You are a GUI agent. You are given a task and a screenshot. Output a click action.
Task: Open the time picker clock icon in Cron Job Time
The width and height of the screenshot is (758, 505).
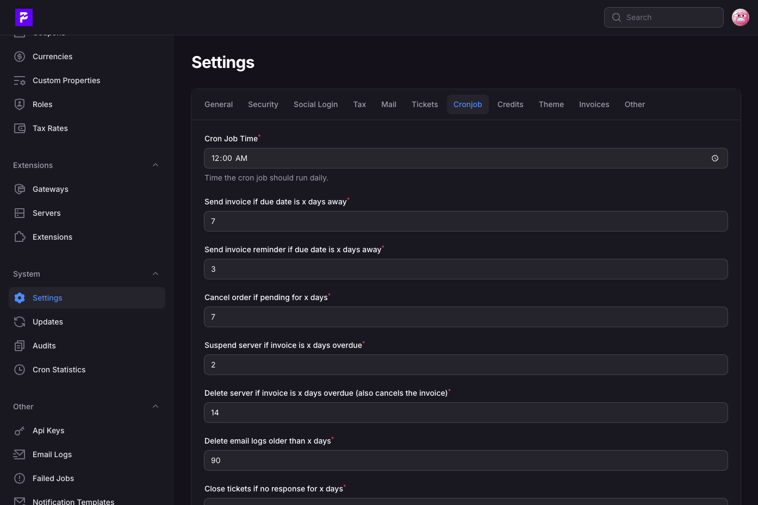[715, 158]
